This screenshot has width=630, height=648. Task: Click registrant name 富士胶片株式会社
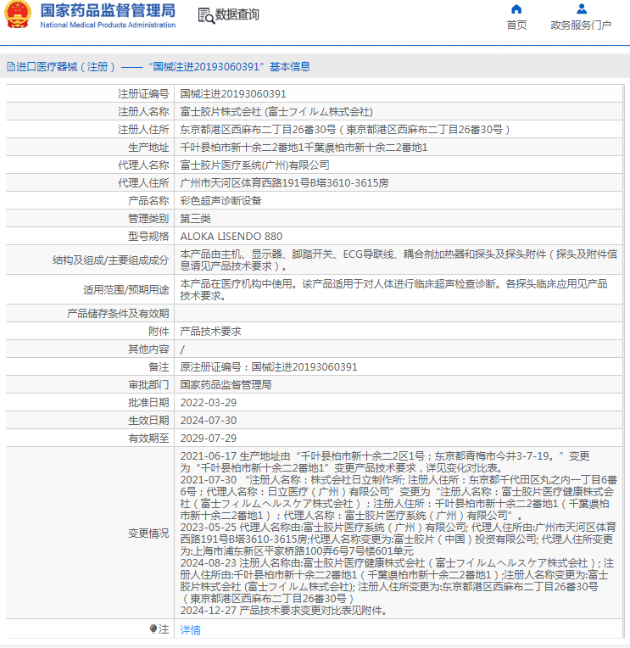click(x=276, y=112)
